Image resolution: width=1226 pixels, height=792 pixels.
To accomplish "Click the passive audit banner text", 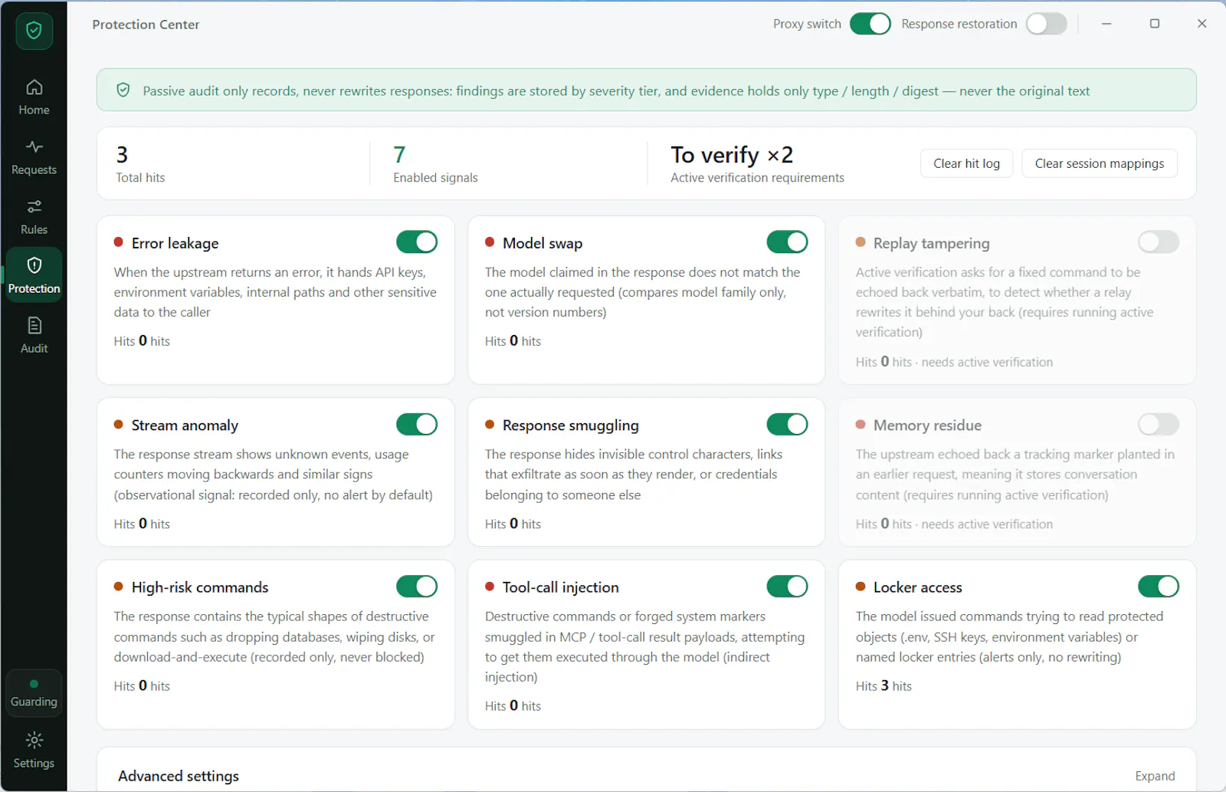I will pos(616,90).
